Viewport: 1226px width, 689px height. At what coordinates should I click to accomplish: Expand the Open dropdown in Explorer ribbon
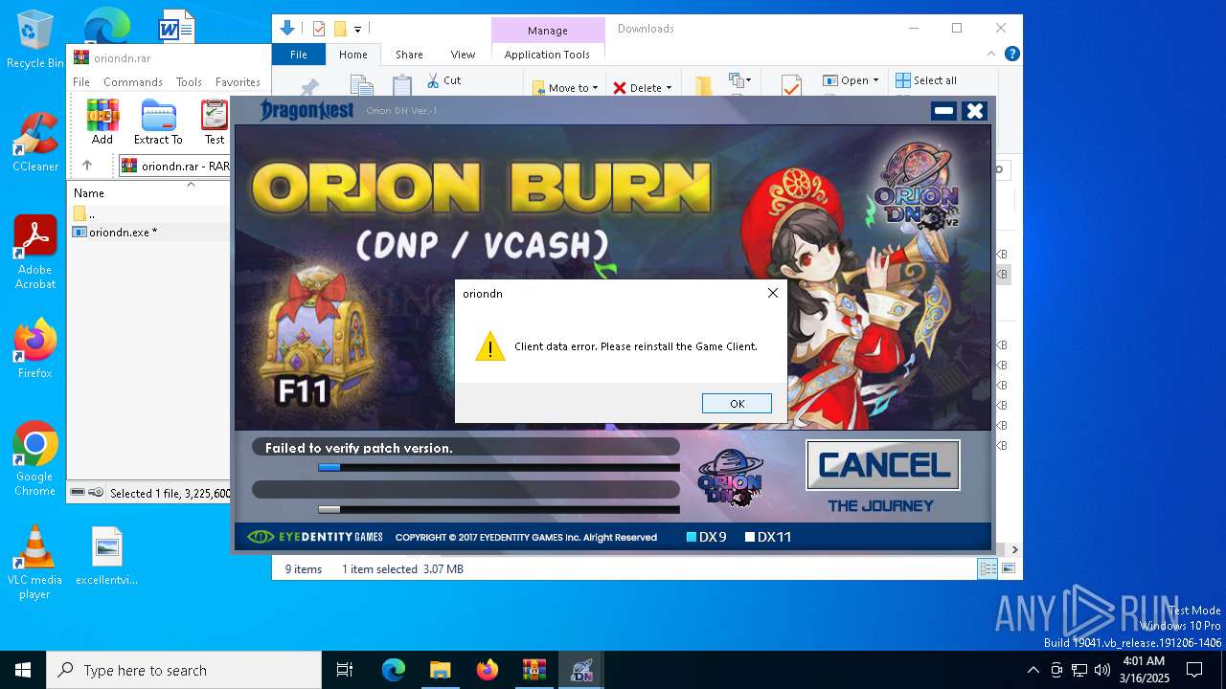tap(875, 80)
